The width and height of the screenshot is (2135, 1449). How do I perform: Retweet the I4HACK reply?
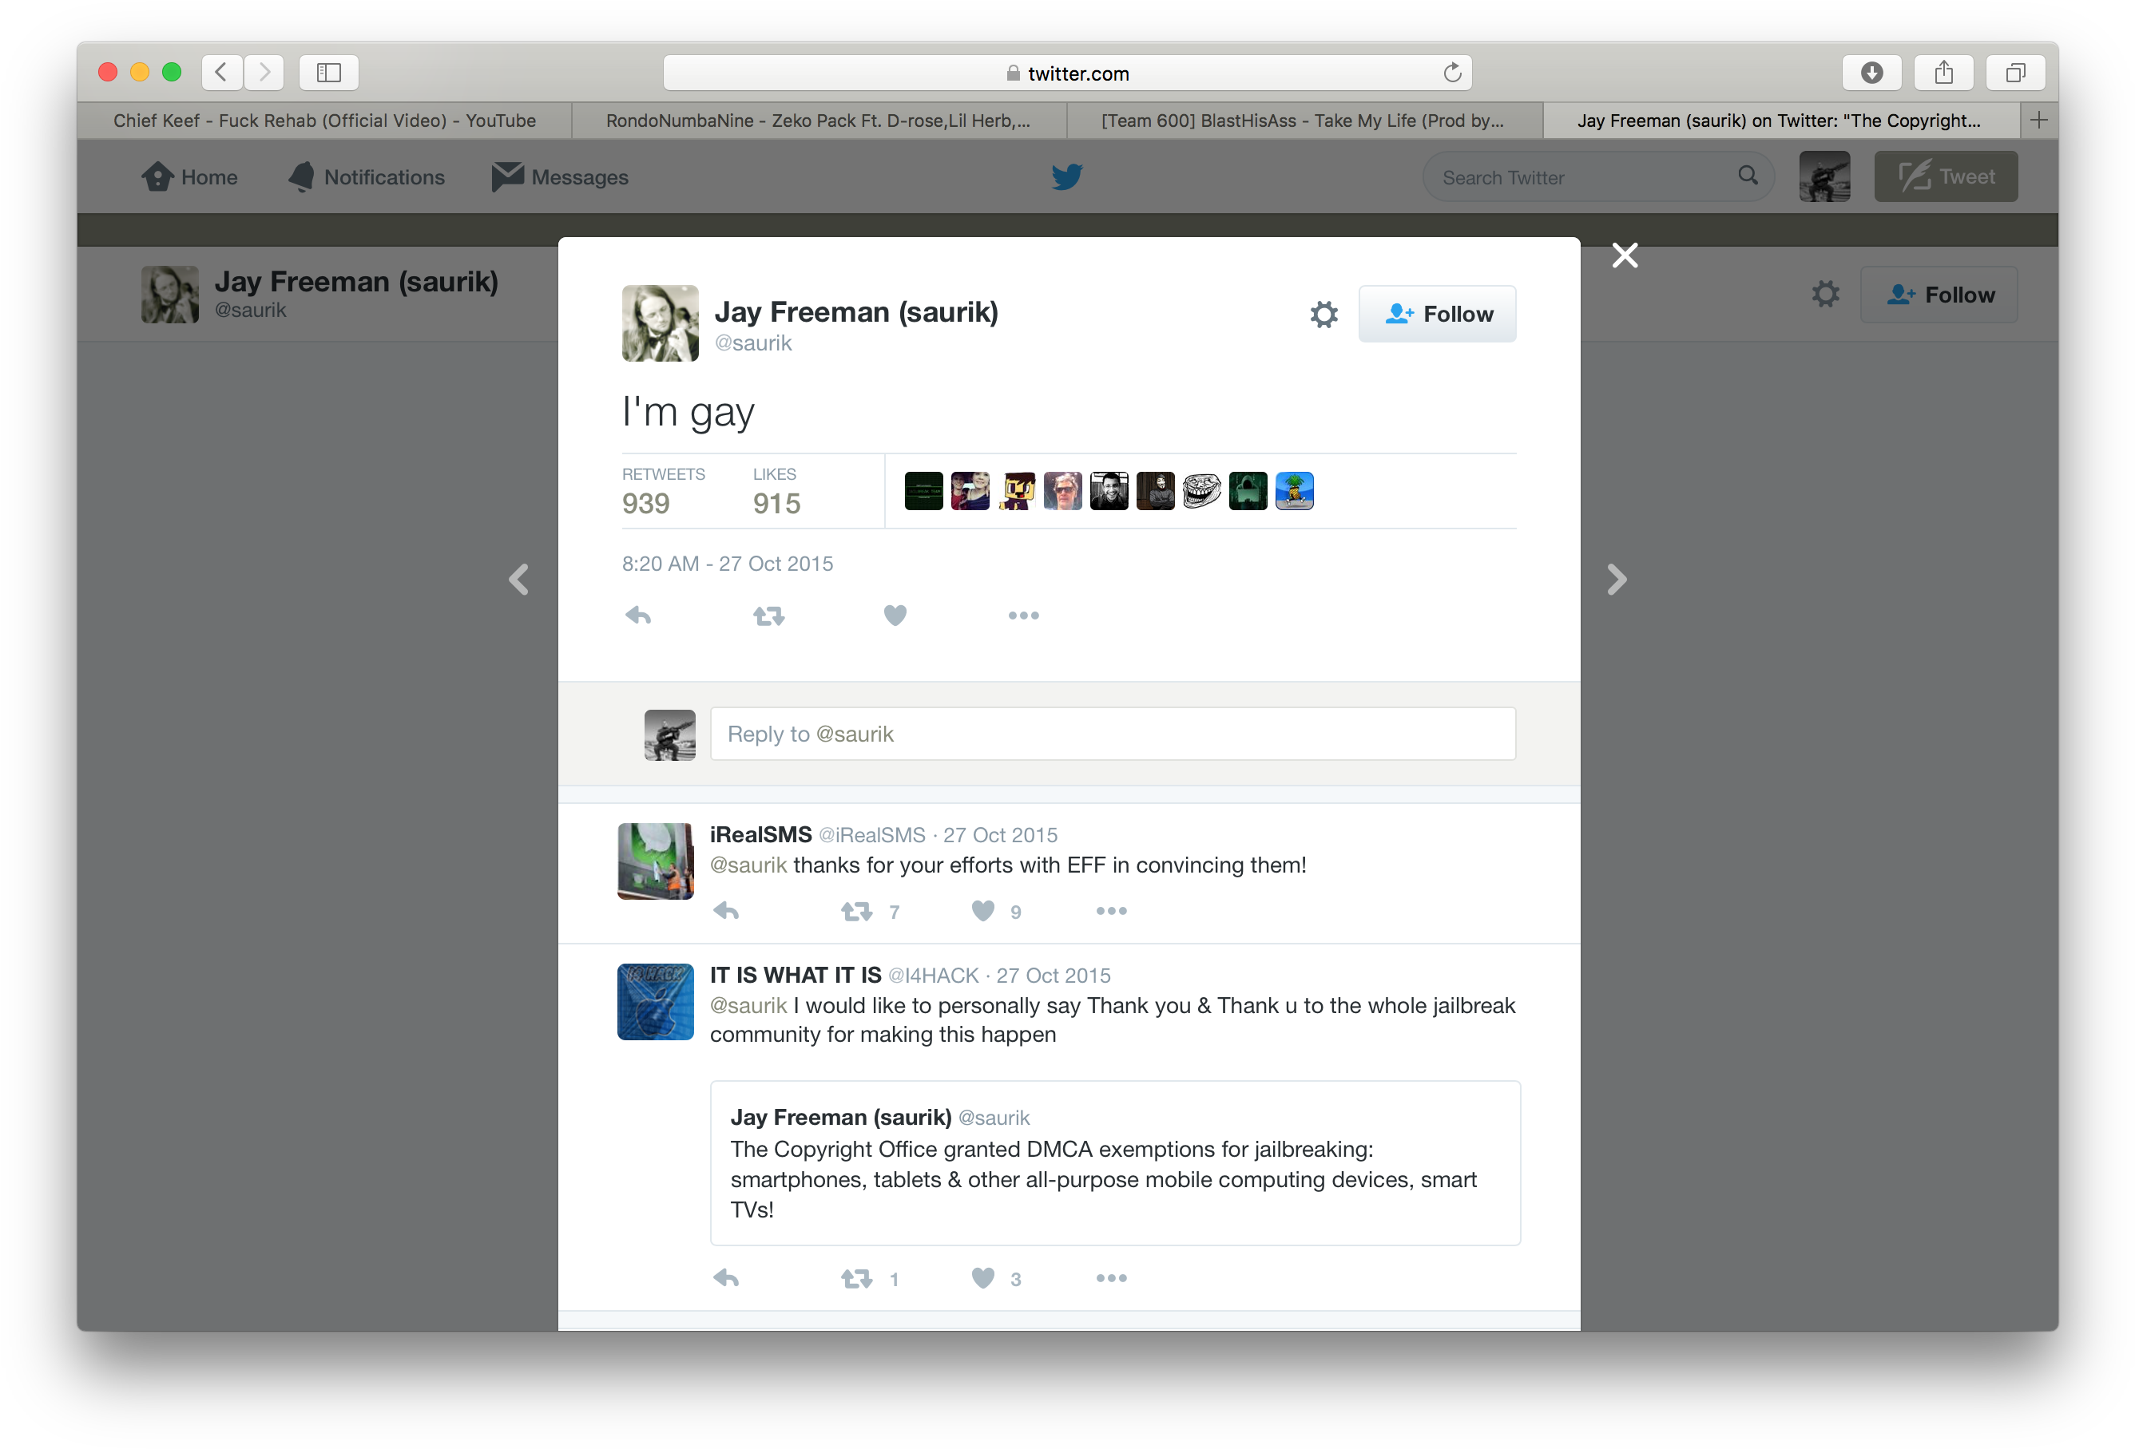856,1279
